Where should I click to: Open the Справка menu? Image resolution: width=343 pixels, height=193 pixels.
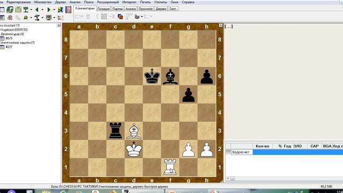click(188, 2)
